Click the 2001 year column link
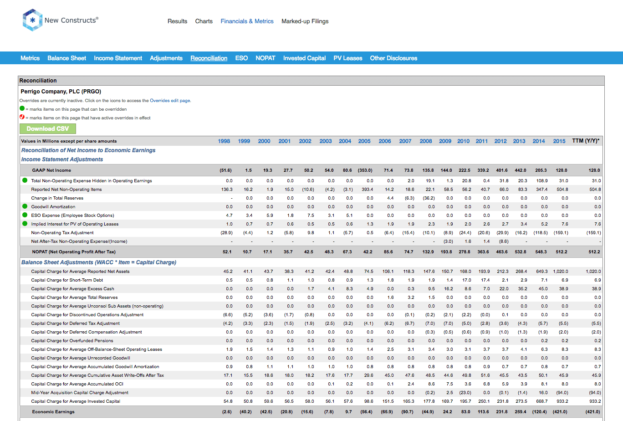 point(285,141)
